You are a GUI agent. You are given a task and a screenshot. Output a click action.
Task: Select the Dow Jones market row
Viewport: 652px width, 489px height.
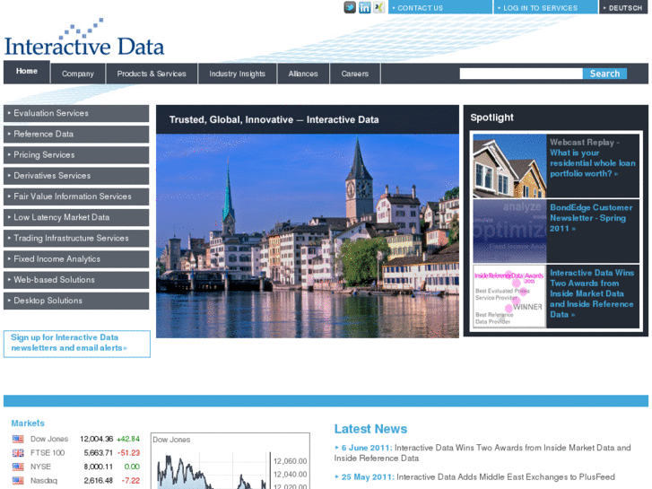coord(75,439)
